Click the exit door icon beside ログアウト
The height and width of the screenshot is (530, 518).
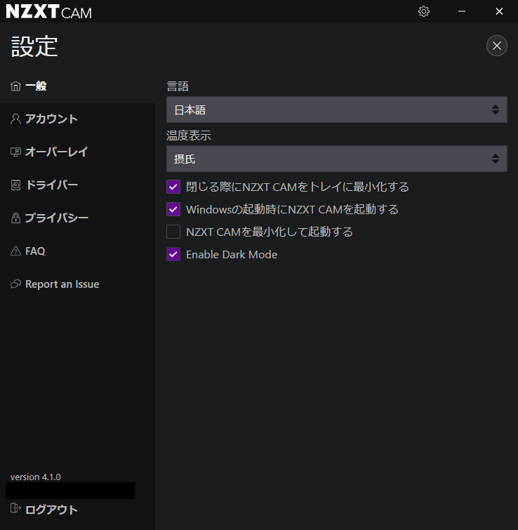tap(15, 508)
